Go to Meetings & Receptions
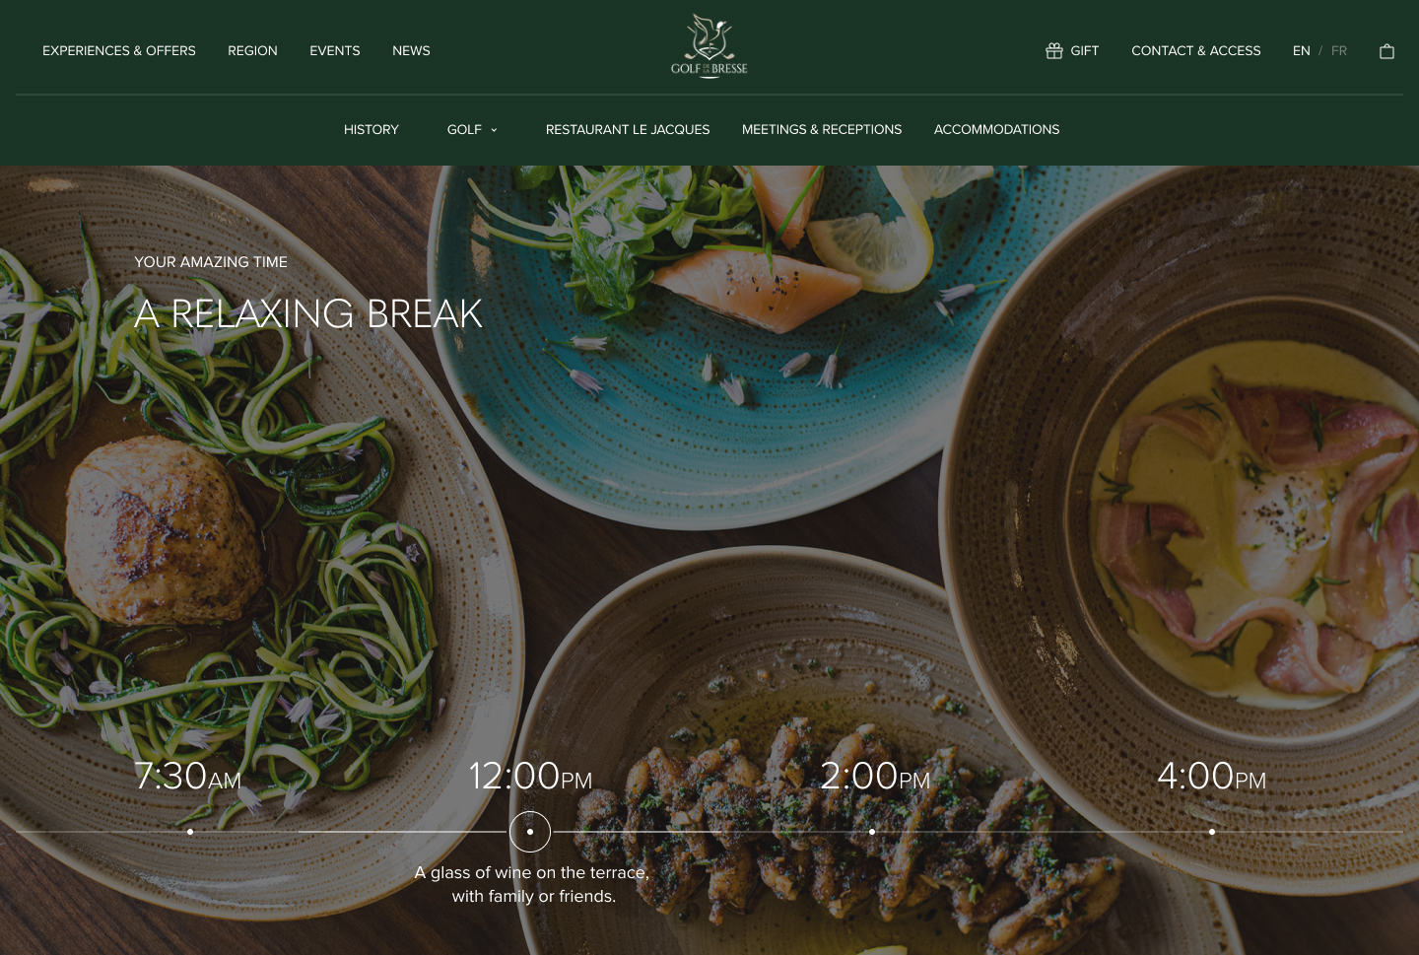The width and height of the screenshot is (1419, 955). 822,129
